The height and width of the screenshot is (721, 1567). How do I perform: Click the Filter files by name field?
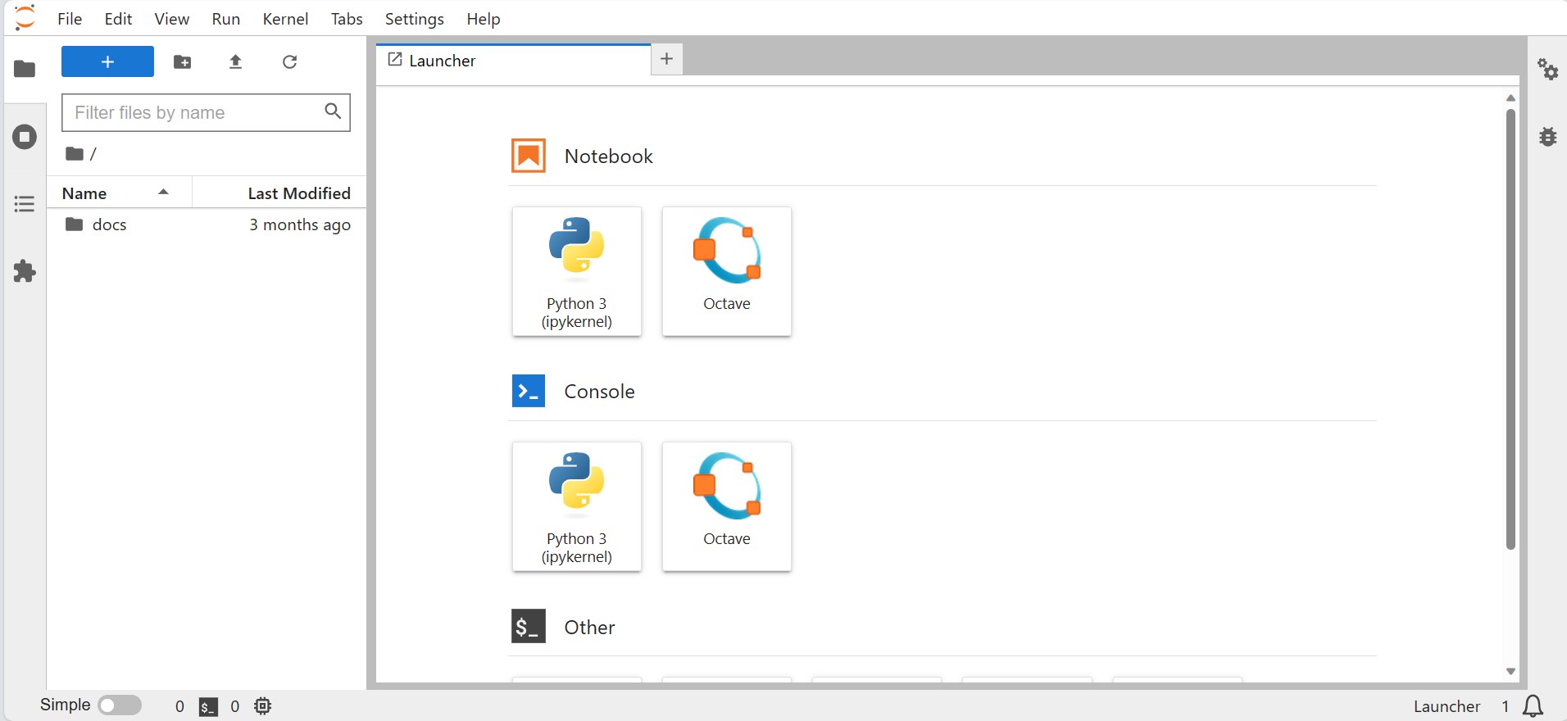click(195, 113)
